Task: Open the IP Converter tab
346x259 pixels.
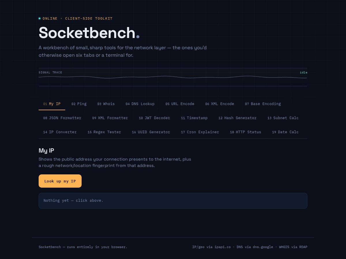Action: click(x=60, y=132)
